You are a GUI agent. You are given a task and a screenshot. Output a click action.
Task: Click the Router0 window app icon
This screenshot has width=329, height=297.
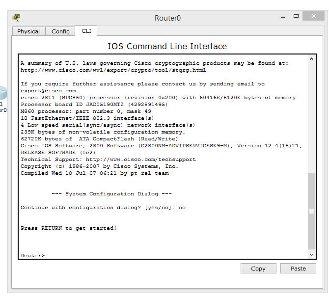pos(16,17)
